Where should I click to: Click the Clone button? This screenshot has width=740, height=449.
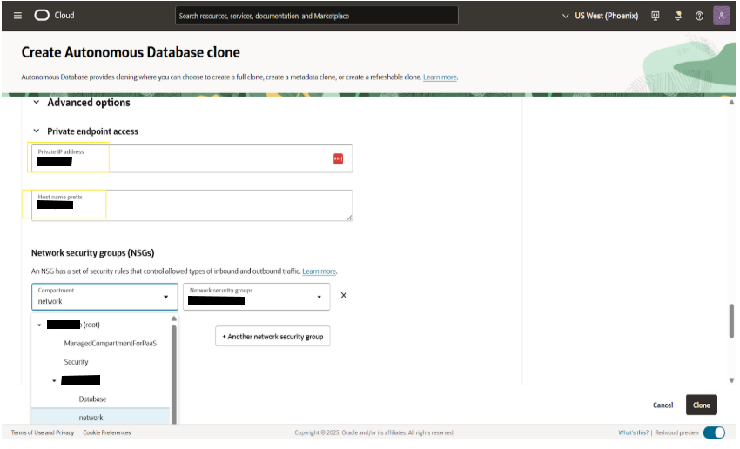tap(701, 405)
